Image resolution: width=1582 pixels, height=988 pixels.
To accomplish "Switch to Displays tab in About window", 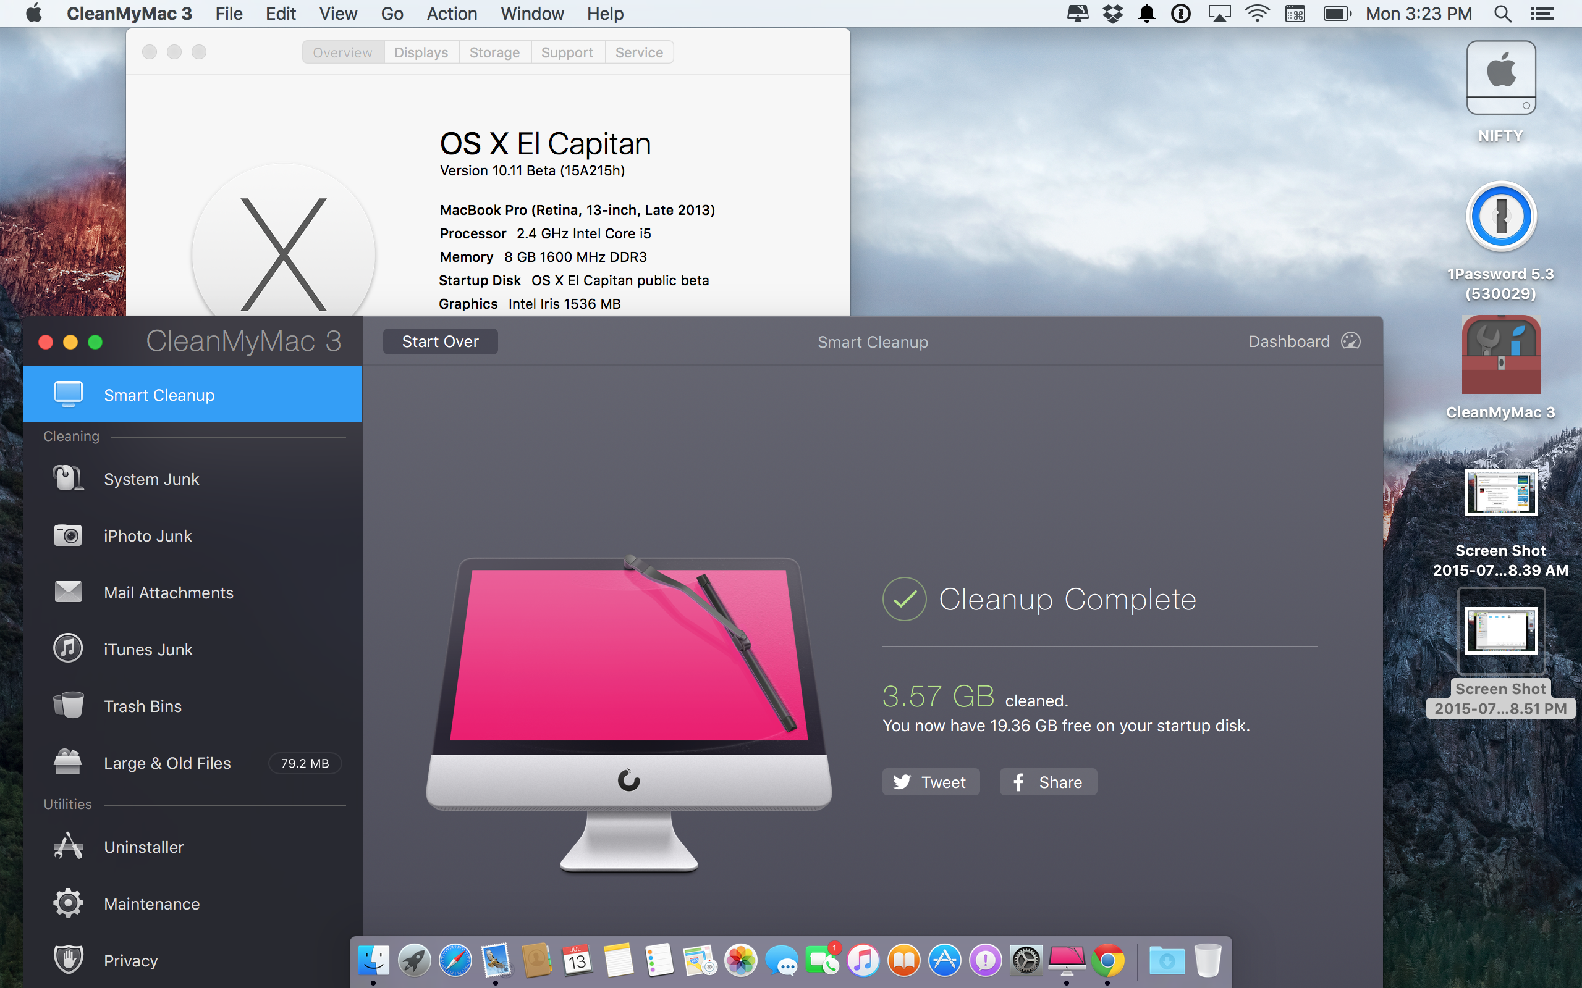I will click(x=421, y=52).
